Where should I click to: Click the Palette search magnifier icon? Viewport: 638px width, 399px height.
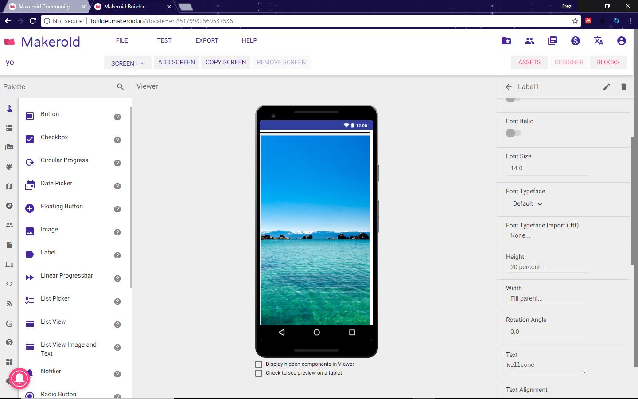(120, 87)
